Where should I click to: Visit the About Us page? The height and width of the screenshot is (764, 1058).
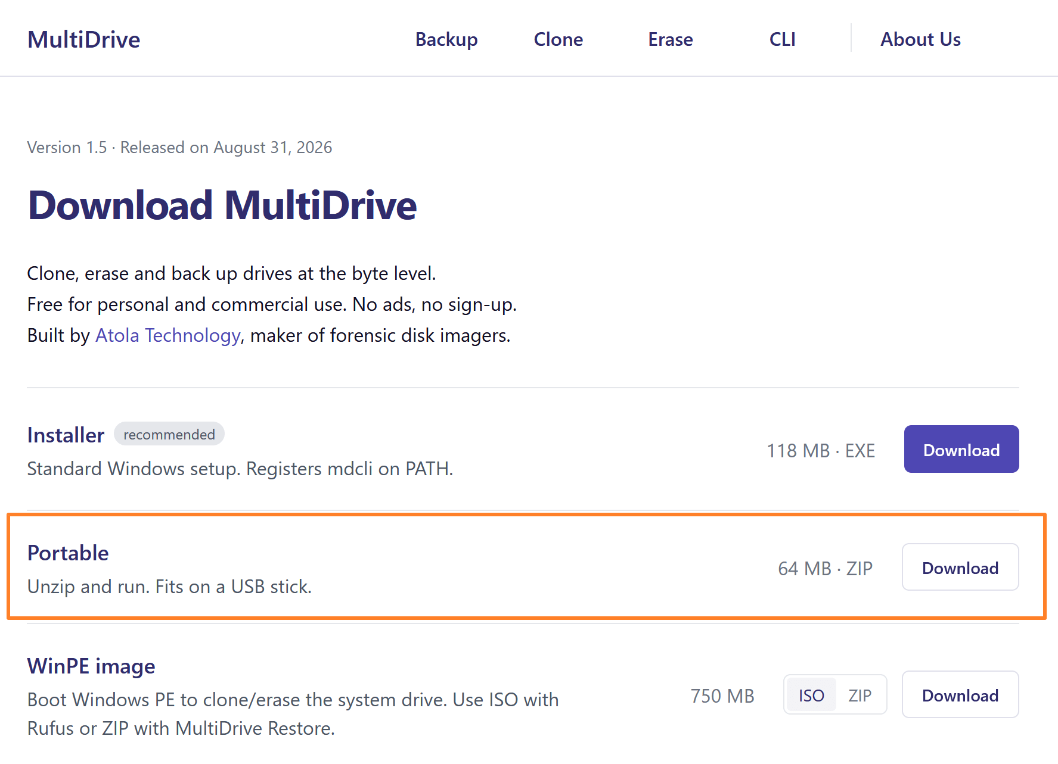[x=921, y=39]
